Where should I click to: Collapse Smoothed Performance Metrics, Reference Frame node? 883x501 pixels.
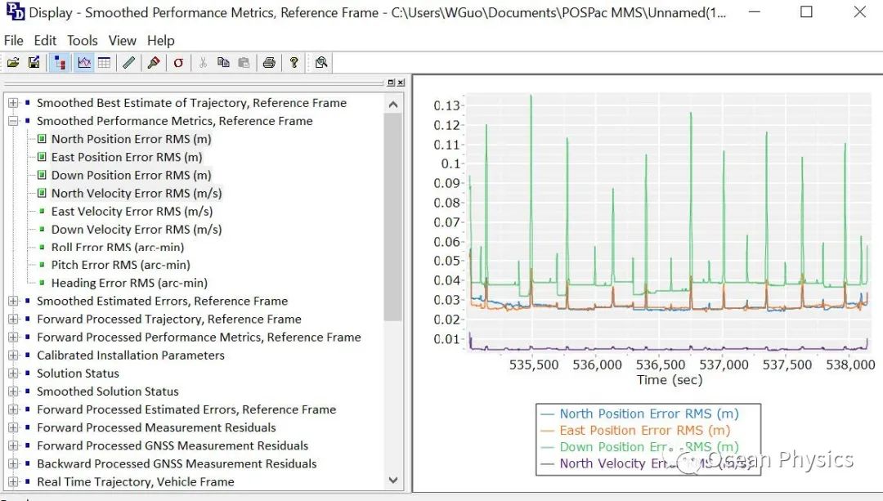13,121
